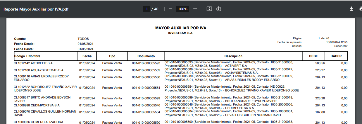Open the print dialog icon
Screen dimensions: 362x124
pos(360,9)
